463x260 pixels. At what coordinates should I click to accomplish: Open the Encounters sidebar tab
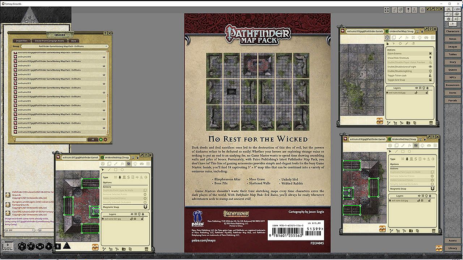tap(453, 85)
